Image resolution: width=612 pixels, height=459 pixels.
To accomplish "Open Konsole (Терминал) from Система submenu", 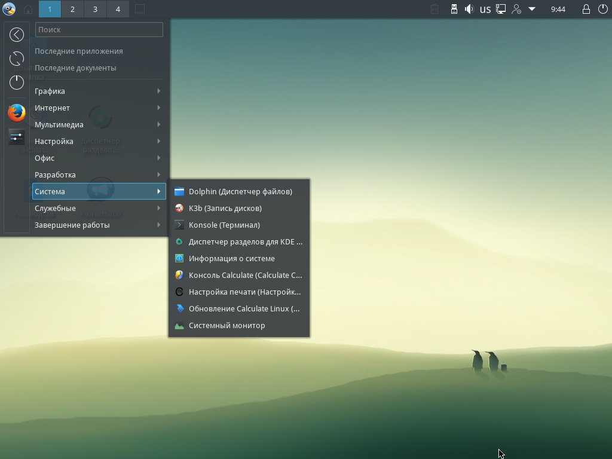I will (224, 225).
